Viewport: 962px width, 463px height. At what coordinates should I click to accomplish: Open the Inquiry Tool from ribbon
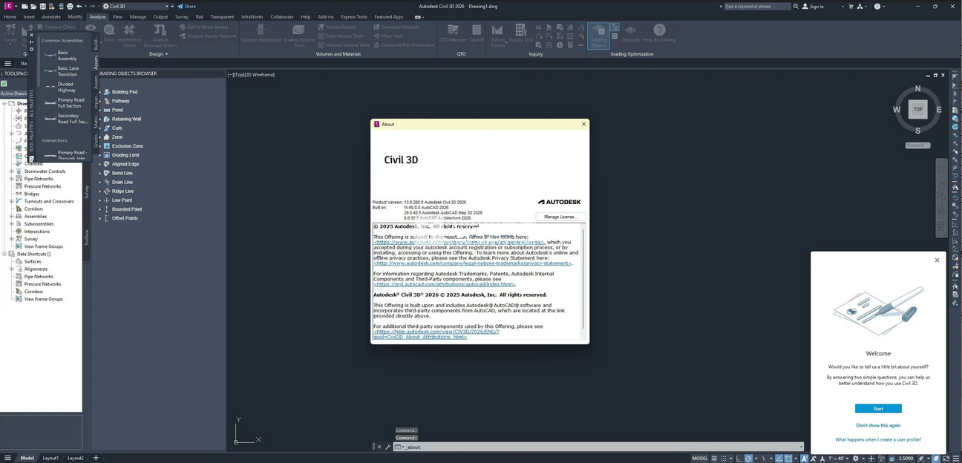[x=520, y=34]
